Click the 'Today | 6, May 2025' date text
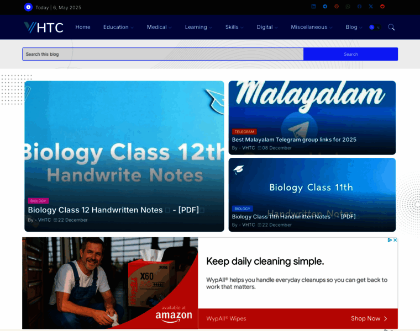 tap(59, 8)
